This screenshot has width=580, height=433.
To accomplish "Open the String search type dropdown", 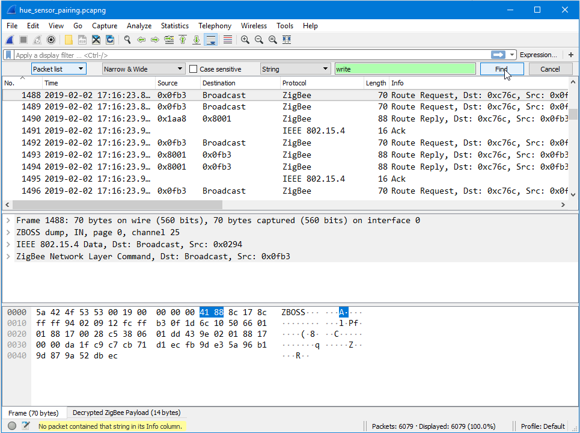I will click(x=295, y=69).
